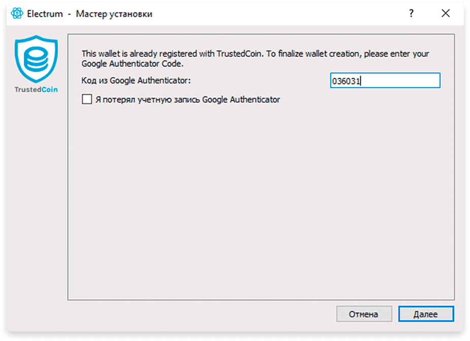
Task: Click the Далее button
Action: click(x=426, y=314)
